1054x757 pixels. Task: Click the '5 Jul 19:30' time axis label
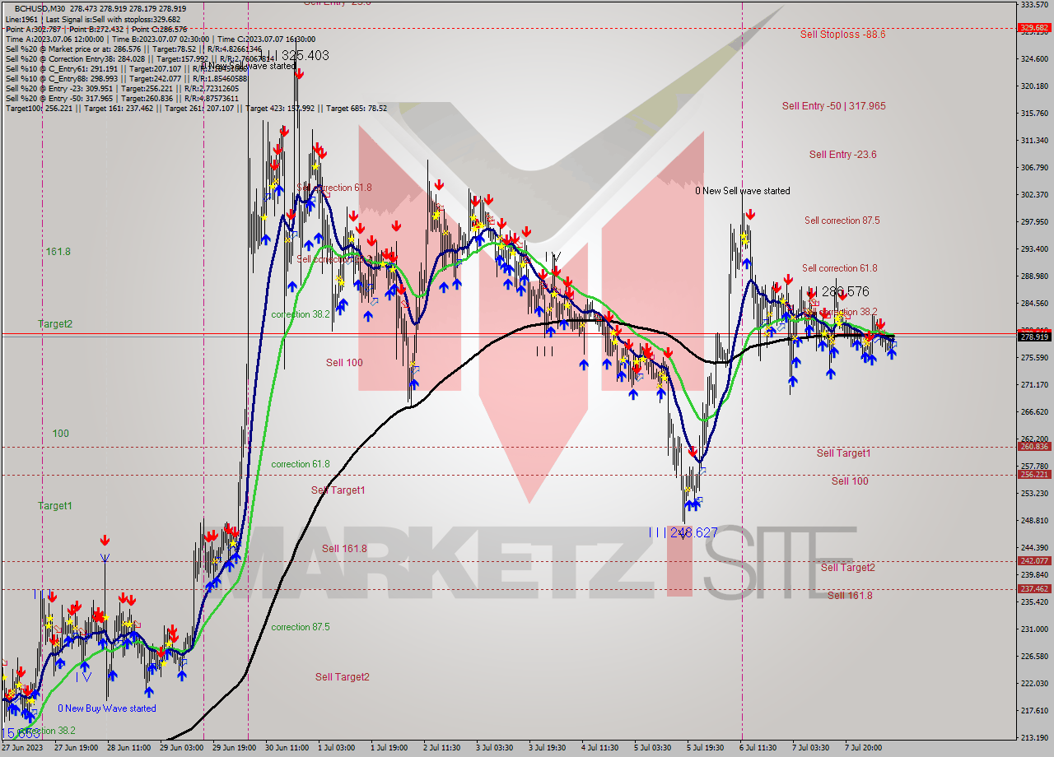[705, 749]
